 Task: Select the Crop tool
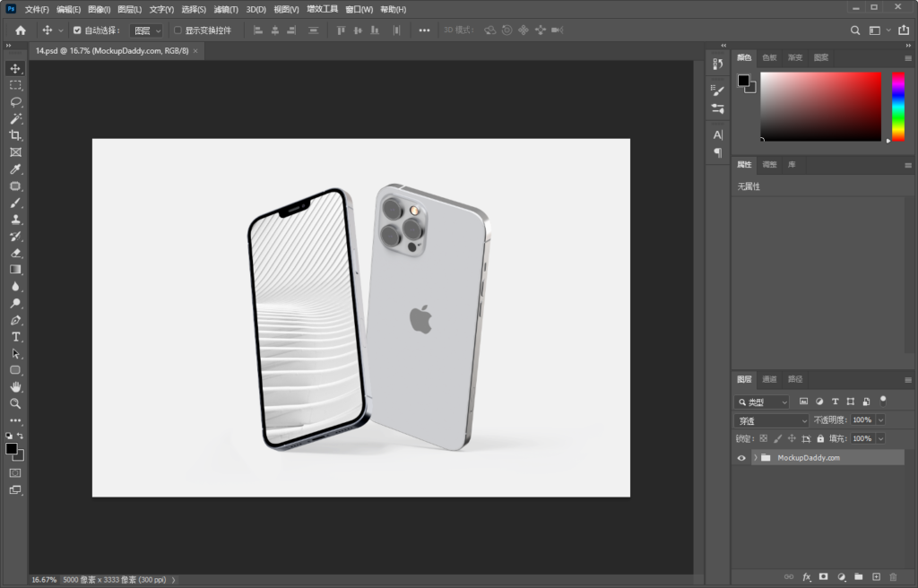15,135
